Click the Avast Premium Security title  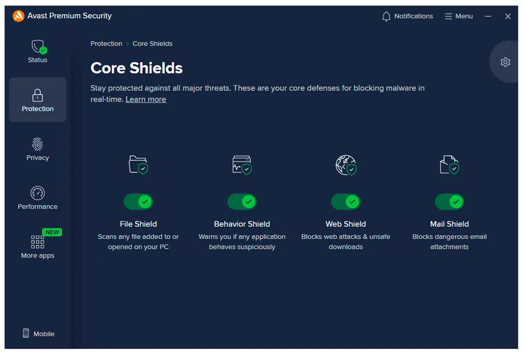point(70,16)
